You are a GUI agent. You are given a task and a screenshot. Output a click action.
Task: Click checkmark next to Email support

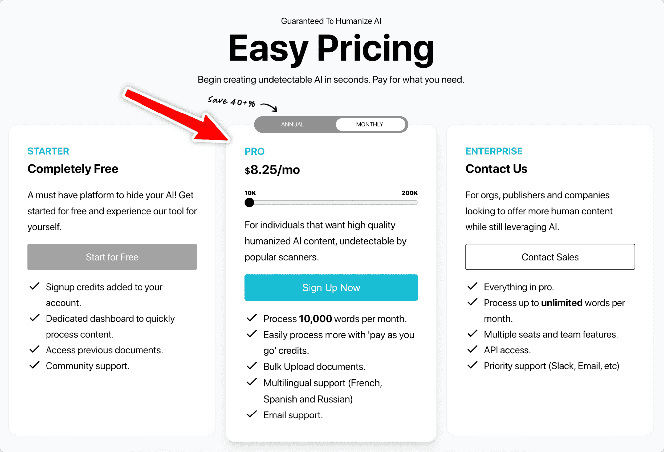click(252, 414)
